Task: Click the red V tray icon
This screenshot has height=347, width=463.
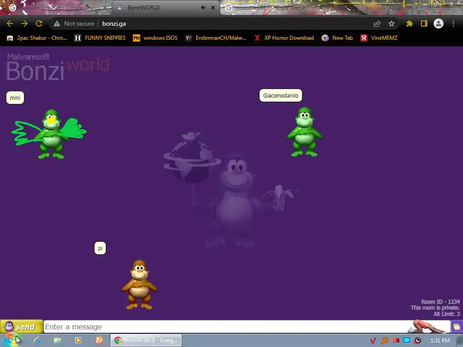Action: click(x=373, y=341)
